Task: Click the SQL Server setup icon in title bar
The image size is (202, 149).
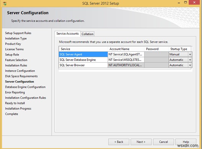Action: [x=4, y=3]
